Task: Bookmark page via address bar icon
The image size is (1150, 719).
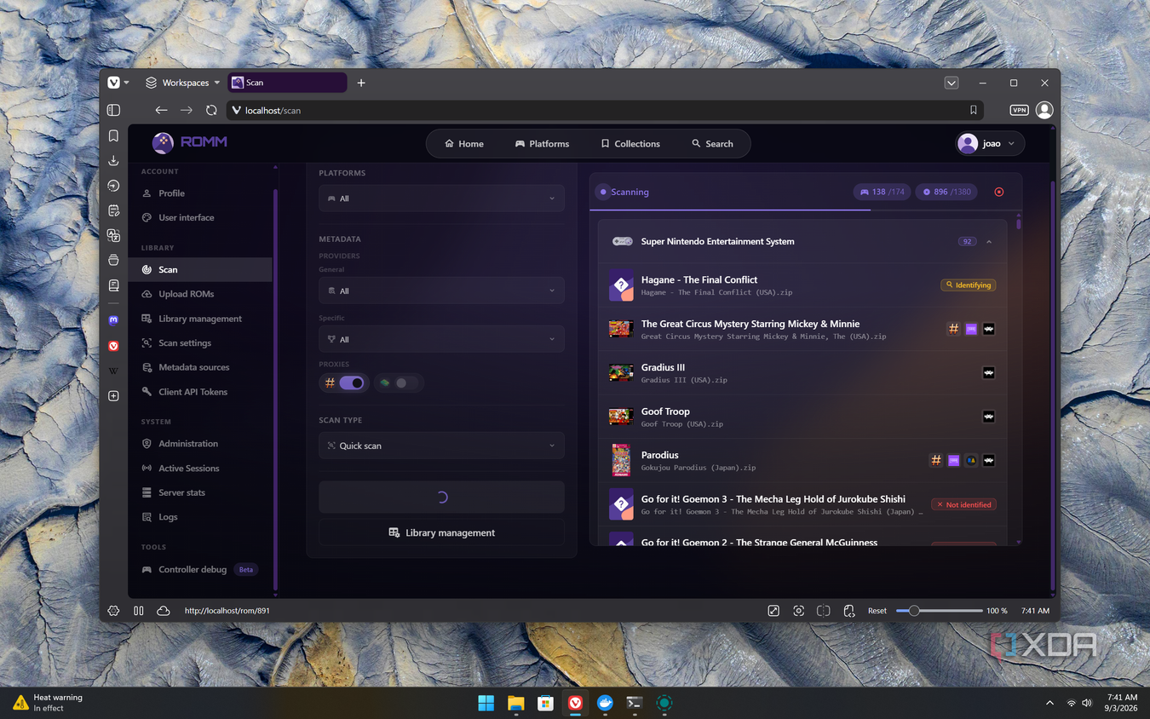Action: coord(973,110)
